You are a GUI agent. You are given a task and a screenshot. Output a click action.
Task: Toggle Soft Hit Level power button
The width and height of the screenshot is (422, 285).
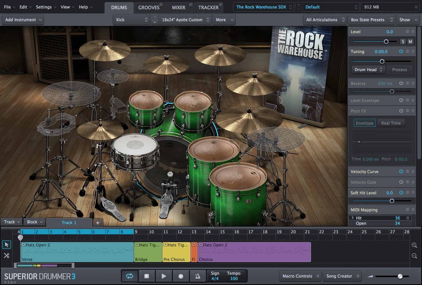click(401, 193)
